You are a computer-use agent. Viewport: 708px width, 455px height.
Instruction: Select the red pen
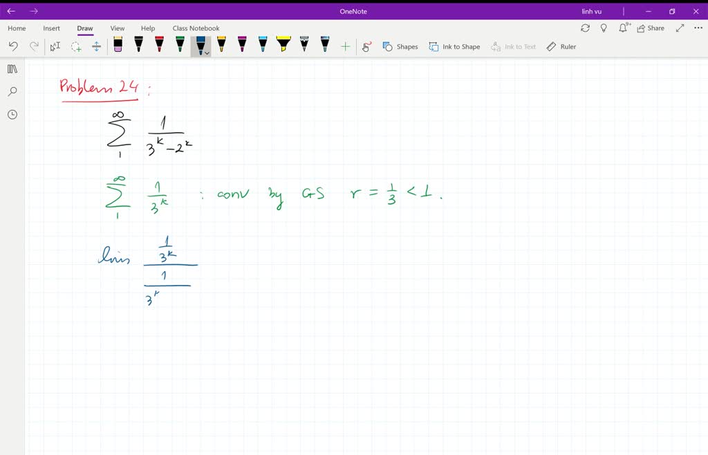(x=159, y=45)
